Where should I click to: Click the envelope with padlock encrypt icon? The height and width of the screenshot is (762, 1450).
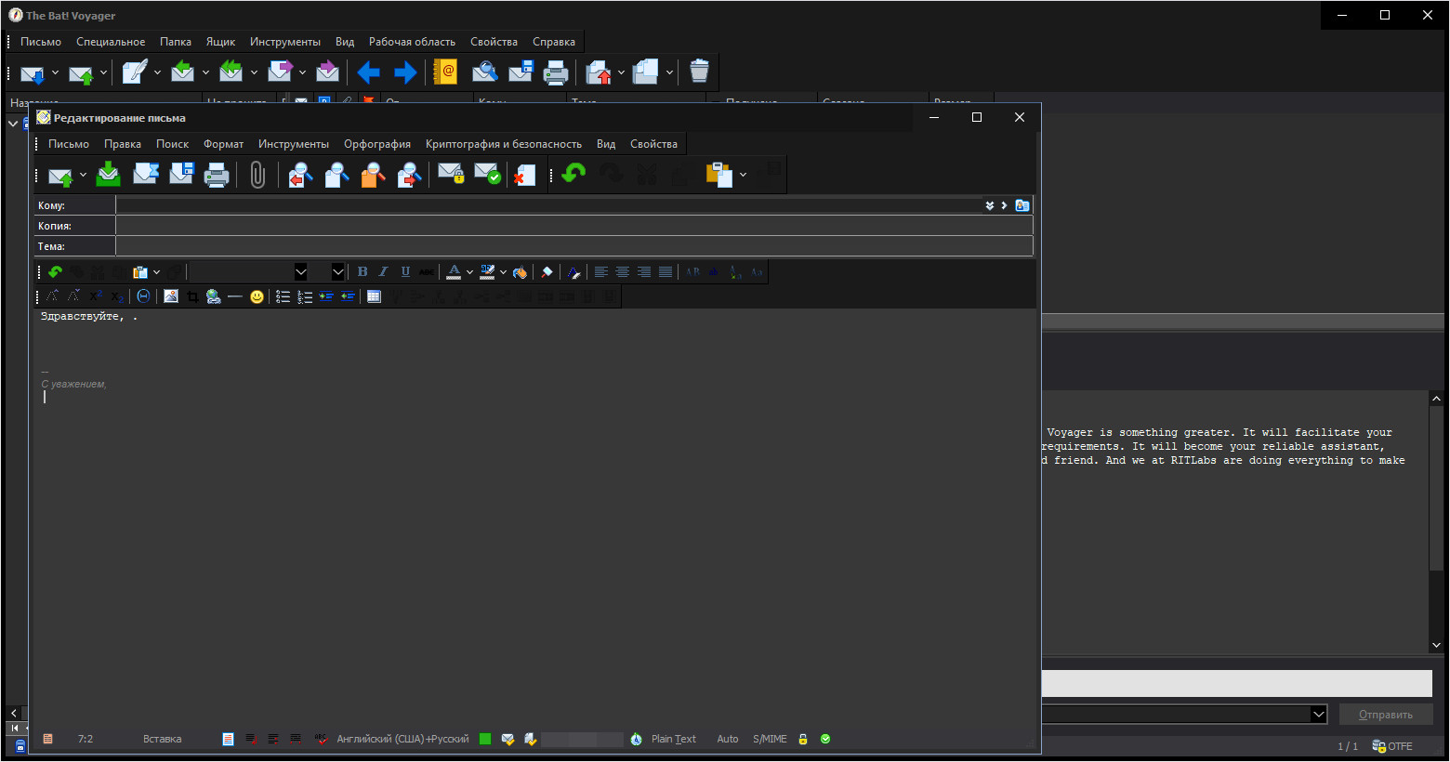tap(451, 175)
